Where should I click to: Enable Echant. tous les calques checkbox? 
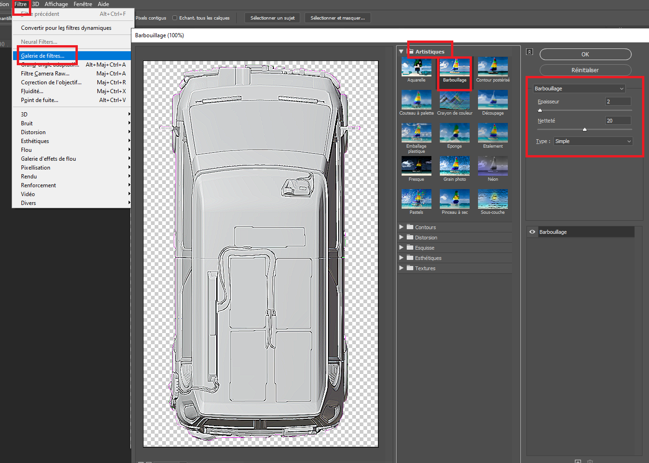(175, 18)
